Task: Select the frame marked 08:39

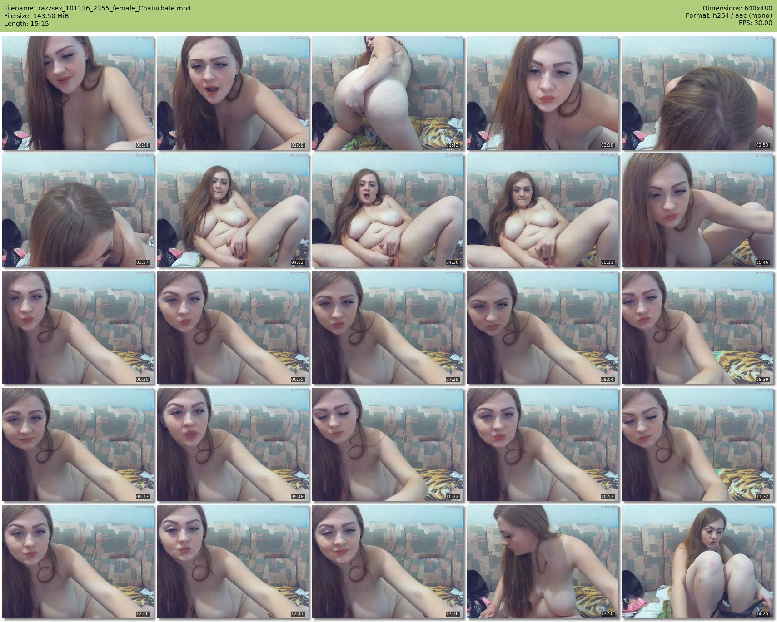Action: coord(698,327)
